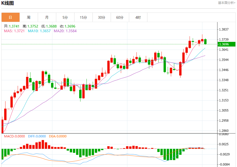237x167 pixels.
Task: Open the 15分 interval tab
Action: [83, 17]
